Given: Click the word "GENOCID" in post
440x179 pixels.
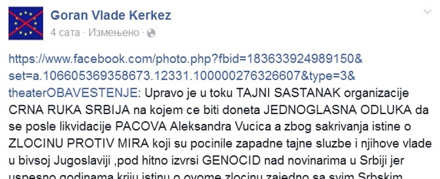Looking at the screenshot, I should [x=232, y=160].
